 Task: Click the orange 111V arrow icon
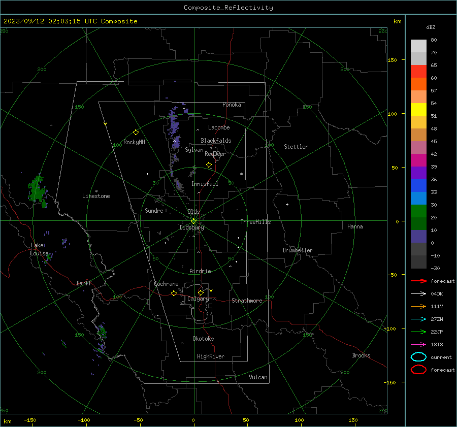[x=418, y=306]
